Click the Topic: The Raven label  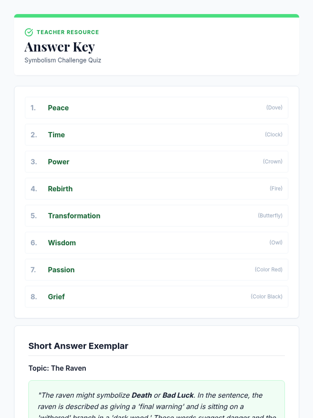click(x=57, y=368)
